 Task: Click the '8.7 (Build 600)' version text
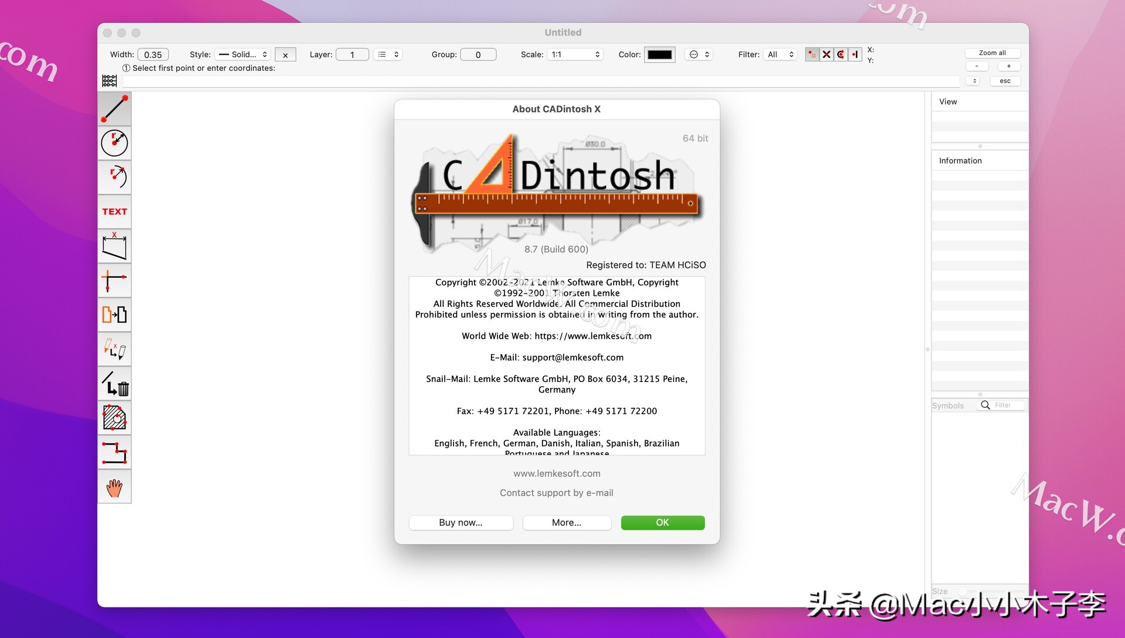556,249
